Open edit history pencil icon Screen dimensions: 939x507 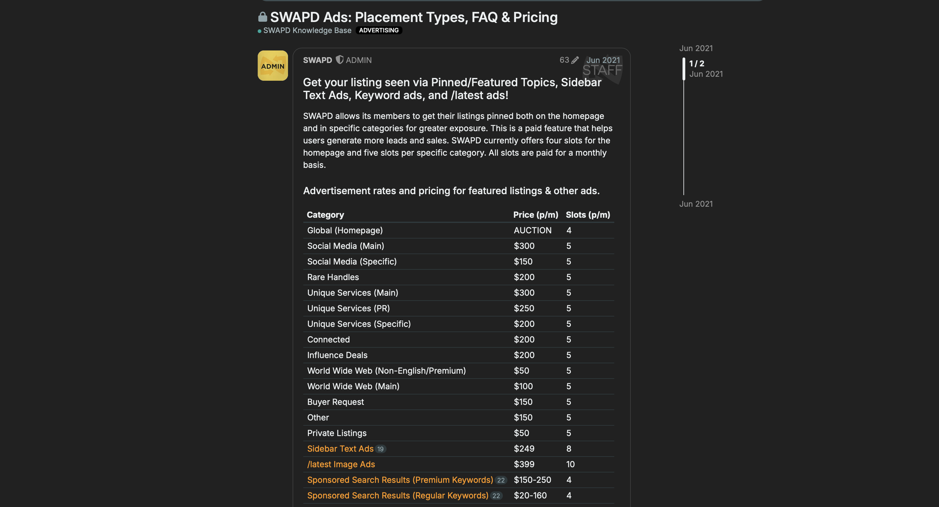tap(575, 60)
